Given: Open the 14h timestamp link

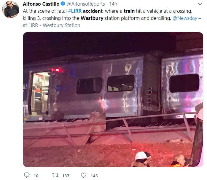Looking at the screenshot, I should 113,4.
